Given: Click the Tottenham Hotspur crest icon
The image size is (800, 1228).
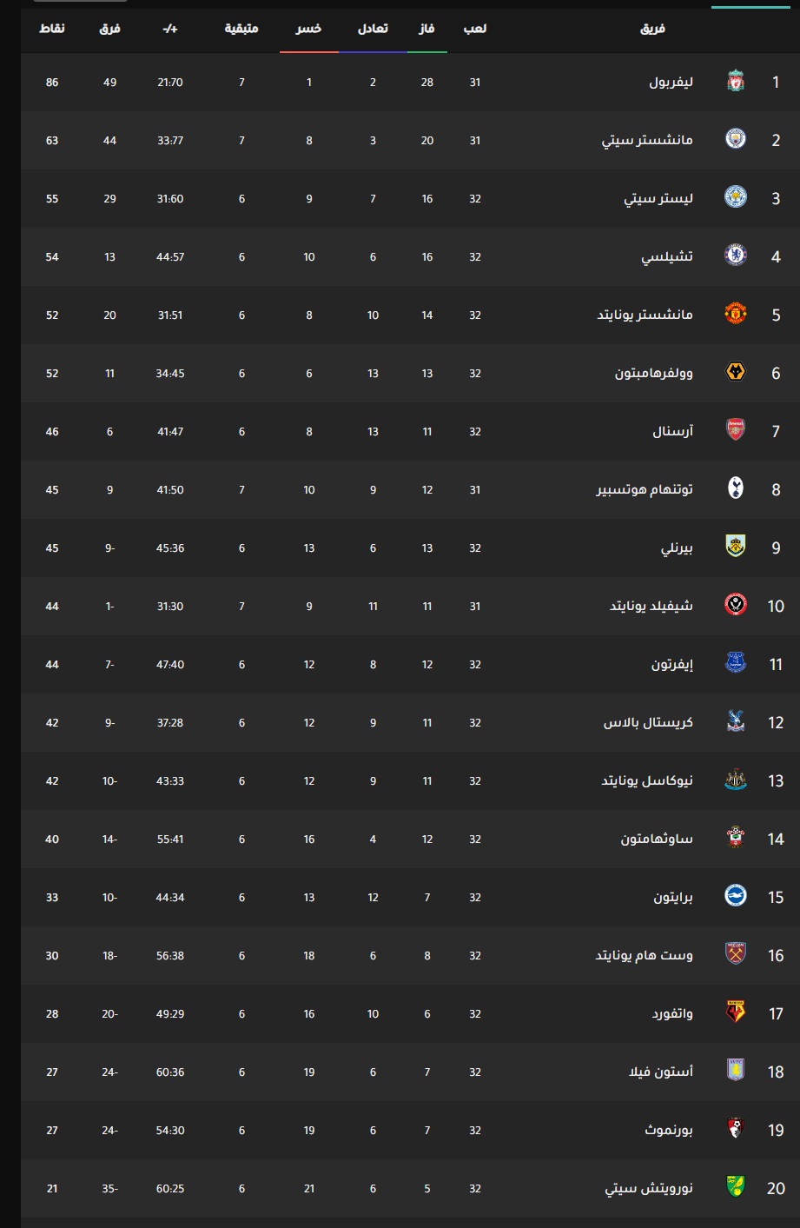Looking at the screenshot, I should pyautogui.click(x=736, y=489).
